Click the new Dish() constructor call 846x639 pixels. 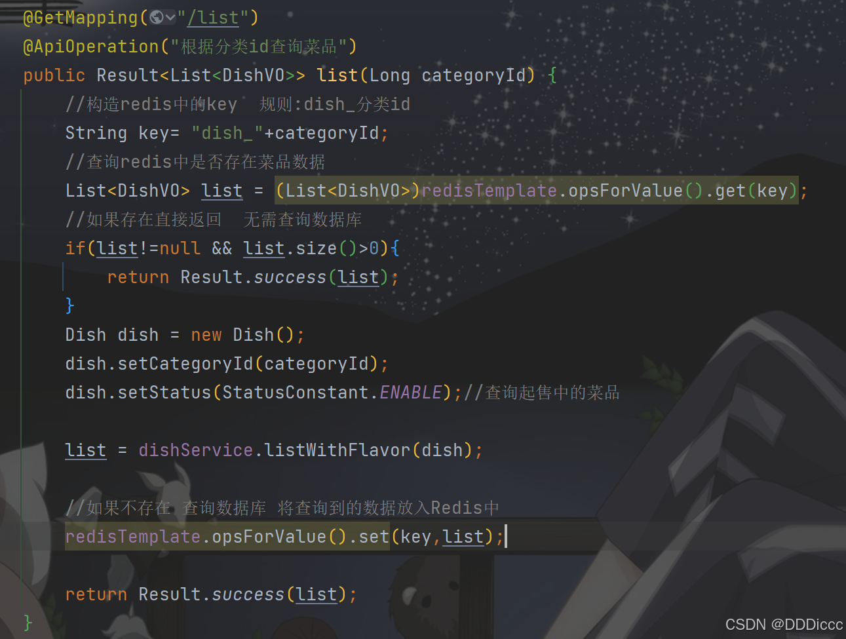tap(242, 335)
